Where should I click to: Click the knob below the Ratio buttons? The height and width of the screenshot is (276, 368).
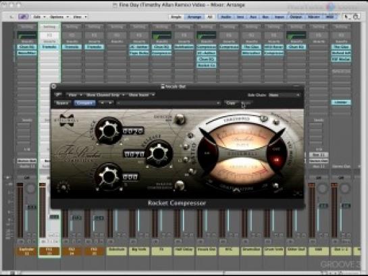180,186
